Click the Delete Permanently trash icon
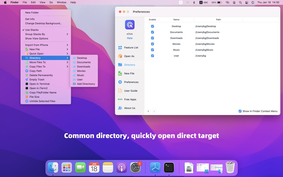This screenshot has width=283, height=177. point(27,75)
